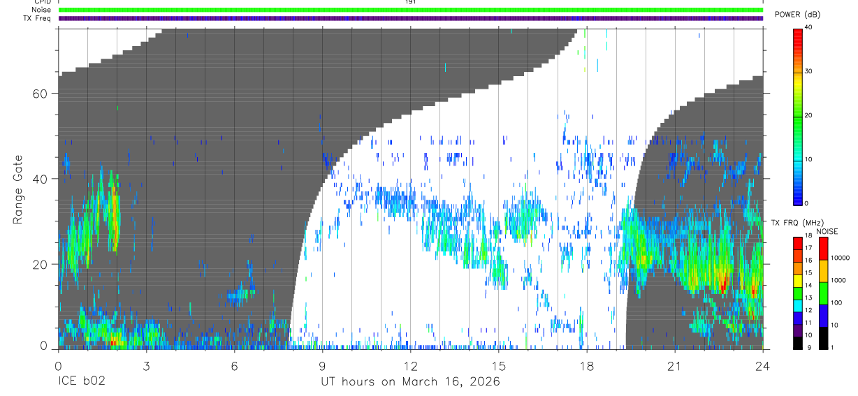
Task: Click the '1000' NOISE scale label
Action: click(838, 281)
